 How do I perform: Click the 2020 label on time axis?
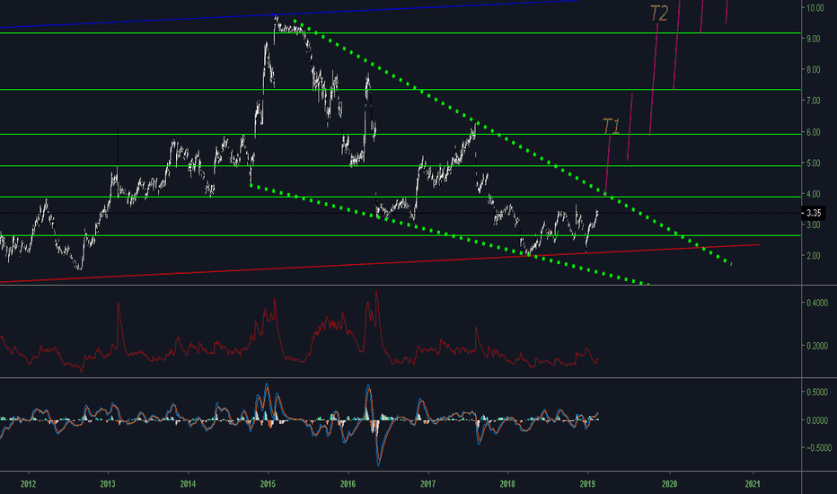click(669, 484)
